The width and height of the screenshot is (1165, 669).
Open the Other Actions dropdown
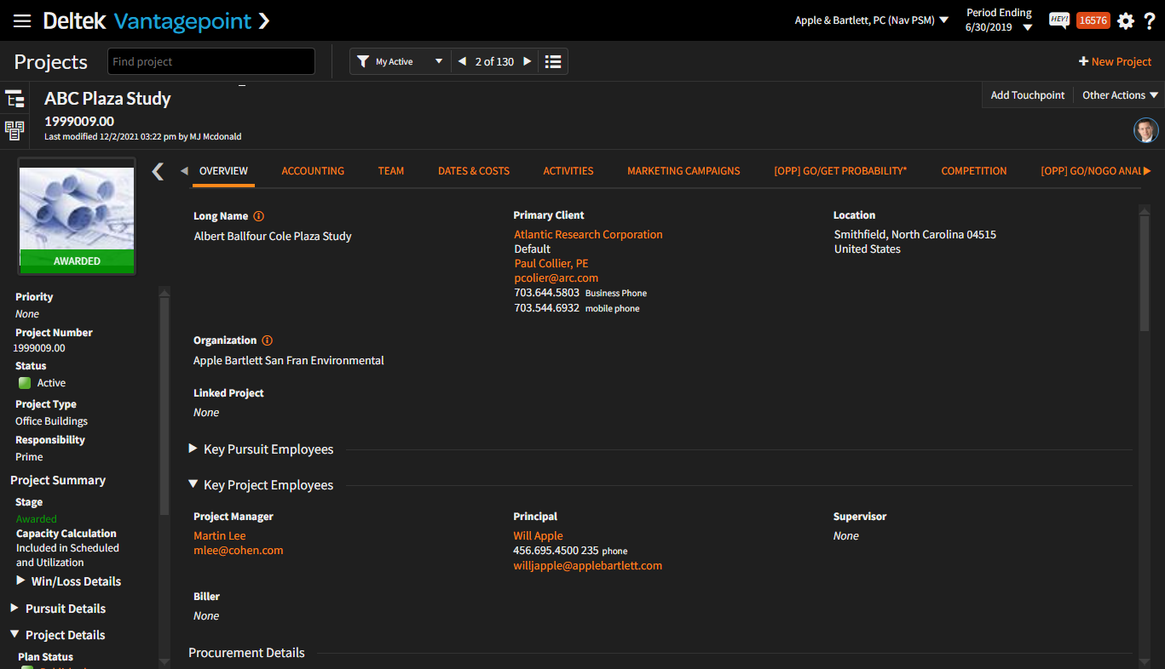click(x=1120, y=95)
